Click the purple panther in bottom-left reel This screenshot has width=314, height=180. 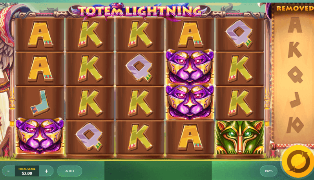pos(40,136)
